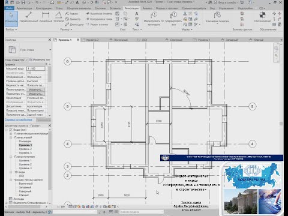The height and width of the screenshot is (216, 288).
Task: Select Высотная отметка spot elevation tool
Action: [99, 14]
